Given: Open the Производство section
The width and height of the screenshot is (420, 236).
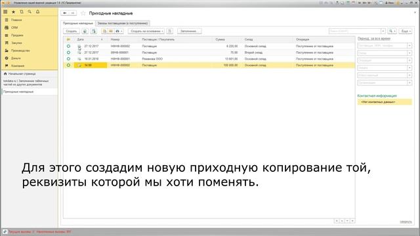Looking at the screenshot, I should click(20, 50).
